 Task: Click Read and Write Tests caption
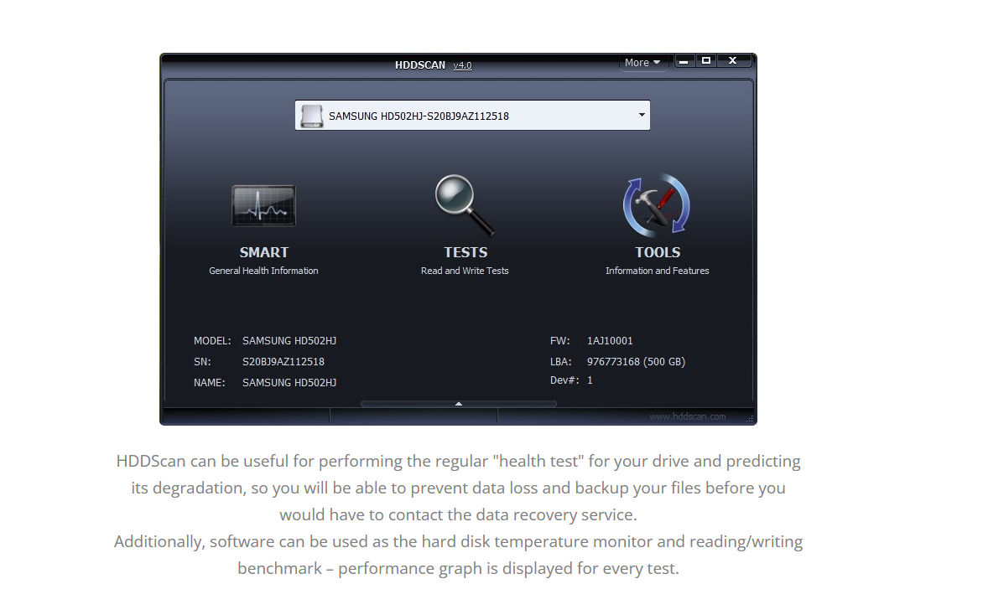tap(465, 271)
